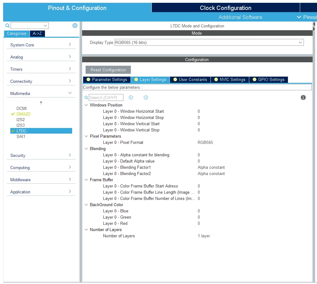Open the Pinout dropdown menu

tap(306, 17)
